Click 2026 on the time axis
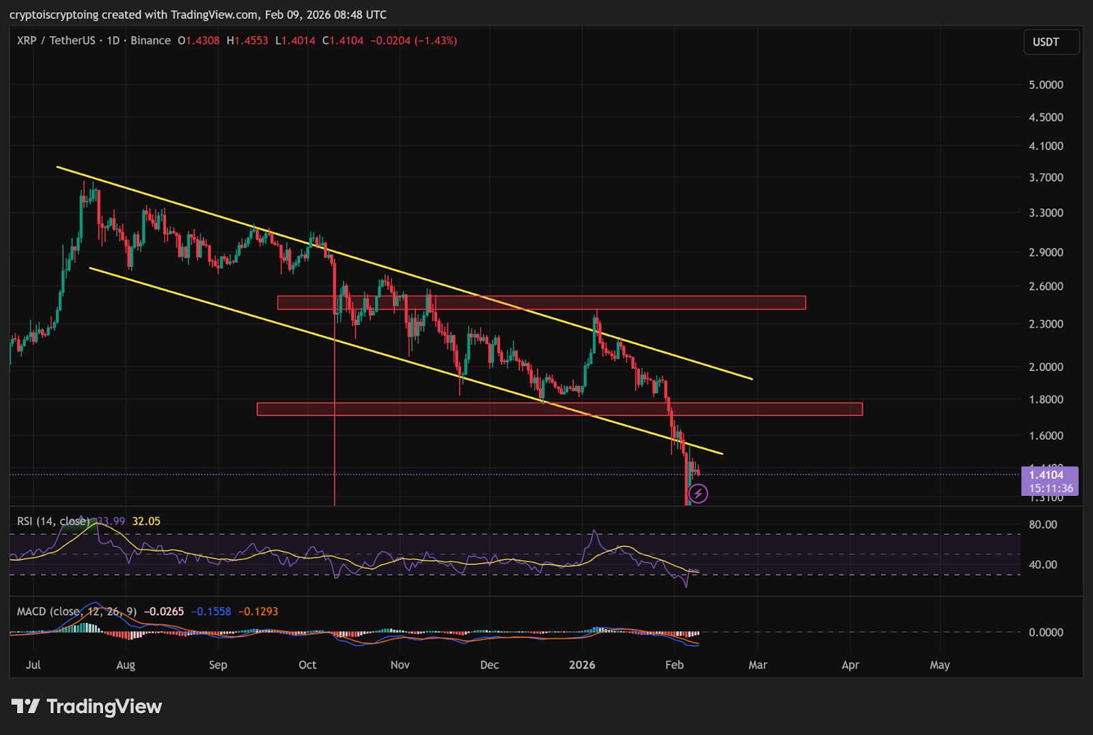 tap(582, 665)
